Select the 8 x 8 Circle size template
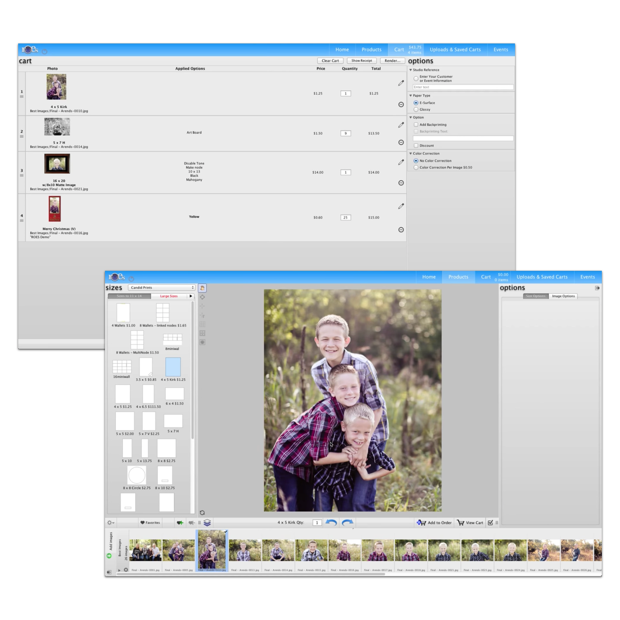 (x=136, y=475)
